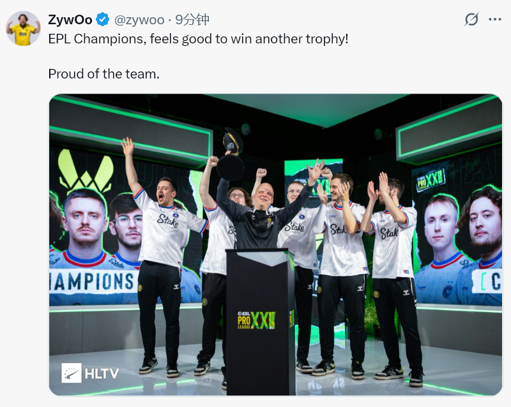The height and width of the screenshot is (407, 511).
Task: Click ESL Pro League XXII logo on podium
Action: pyautogui.click(x=257, y=320)
